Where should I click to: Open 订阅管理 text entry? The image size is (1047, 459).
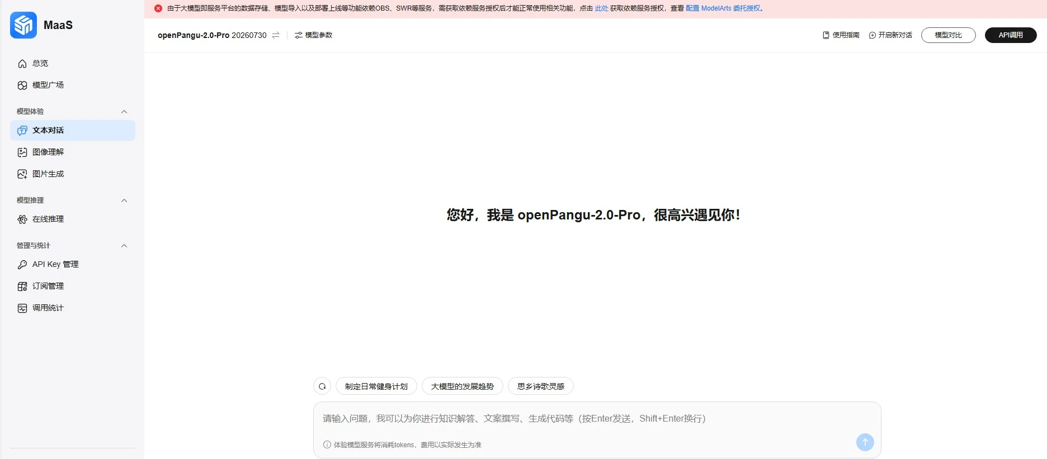pyautogui.click(x=48, y=286)
